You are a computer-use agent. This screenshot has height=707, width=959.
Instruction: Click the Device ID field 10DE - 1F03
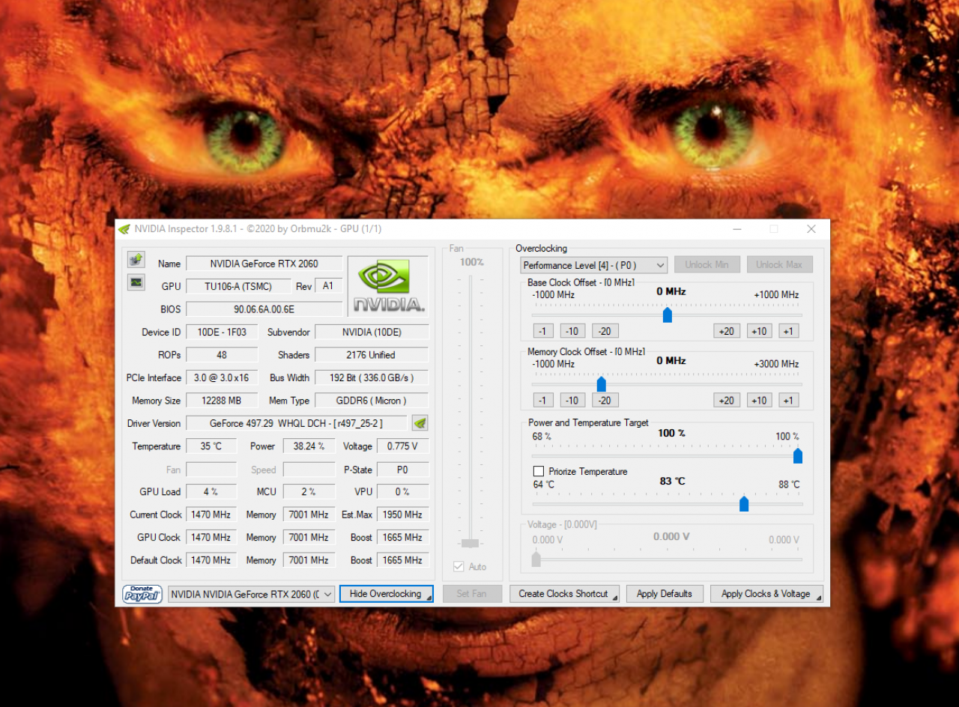click(x=222, y=332)
